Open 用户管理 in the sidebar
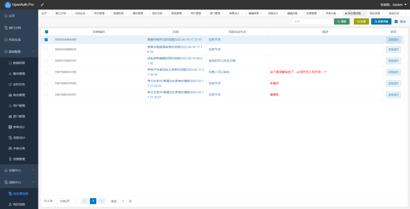This screenshot has width=410, height=209. pyautogui.click(x=19, y=106)
